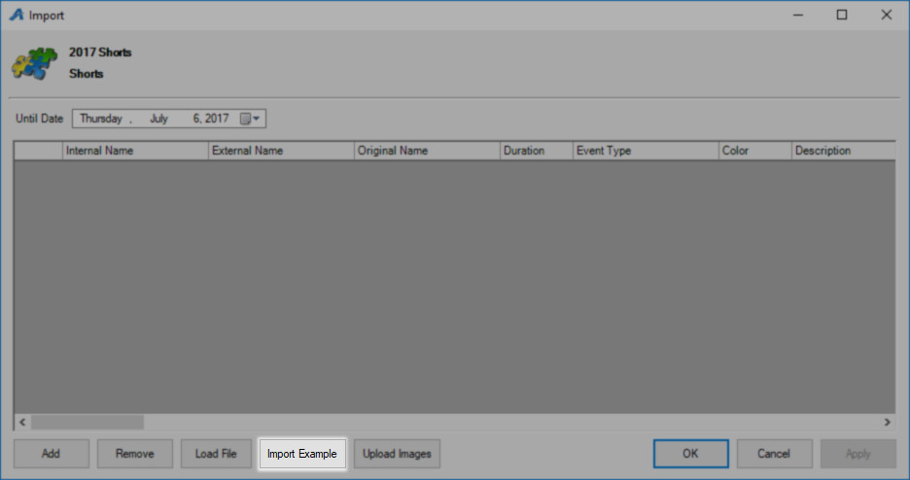Open the Until Date calendar dropdown
Image resolution: width=910 pixels, height=480 pixels.
251,119
